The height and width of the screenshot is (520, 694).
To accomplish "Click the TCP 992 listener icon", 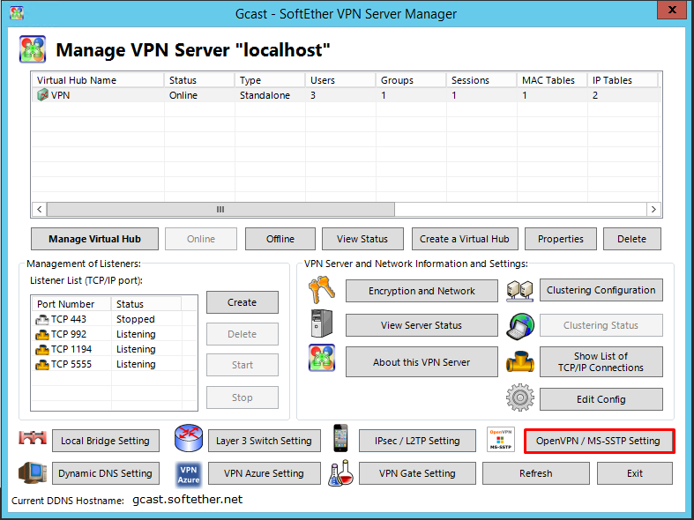I will pos(42,334).
